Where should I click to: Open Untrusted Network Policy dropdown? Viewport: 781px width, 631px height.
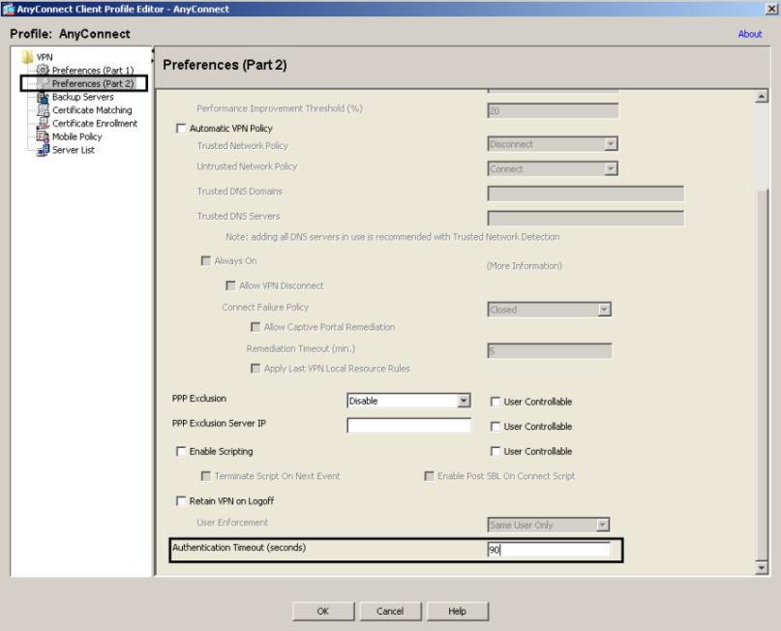pyautogui.click(x=611, y=168)
